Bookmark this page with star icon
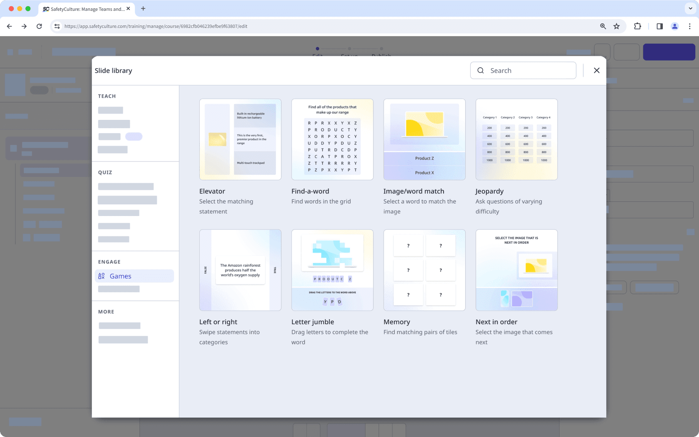699x437 pixels. tap(617, 26)
